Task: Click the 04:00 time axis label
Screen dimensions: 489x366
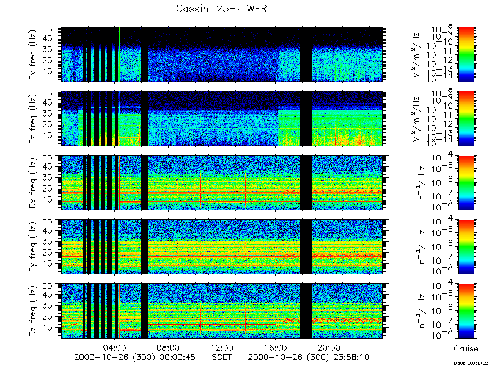Action: pyautogui.click(x=115, y=347)
